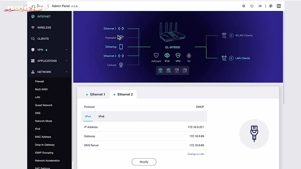Click the WLAN Clients icon in diagram

pos(224,35)
